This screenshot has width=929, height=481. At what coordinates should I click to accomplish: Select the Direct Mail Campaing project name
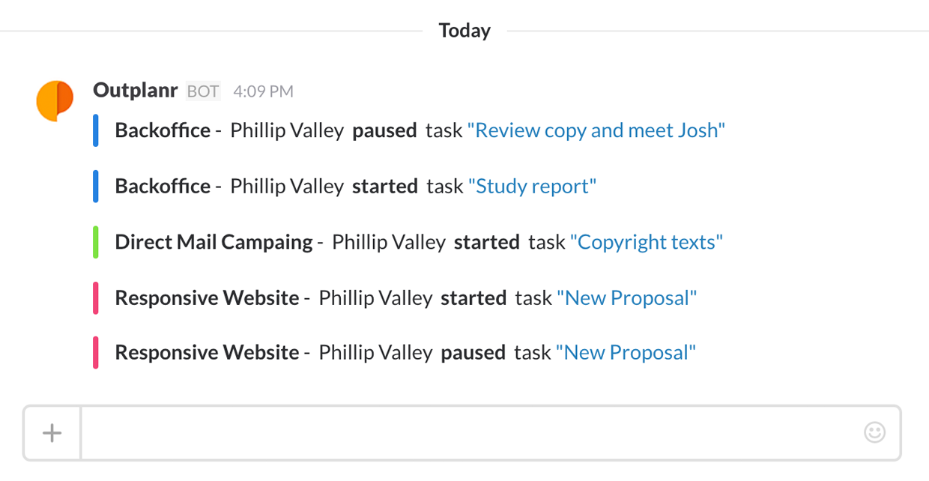(214, 242)
